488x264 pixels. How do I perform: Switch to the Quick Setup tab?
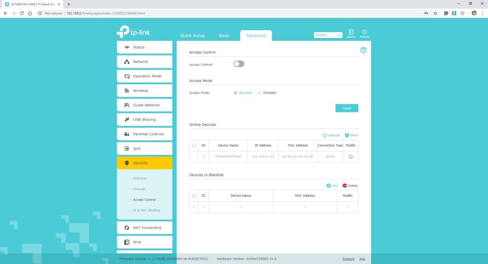tap(192, 36)
